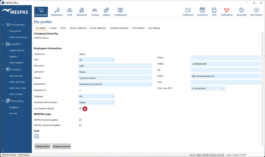Collapse the Inventory sidebar section
Viewport: 265px width, 157px height.
pyautogui.click(x=3, y=69)
